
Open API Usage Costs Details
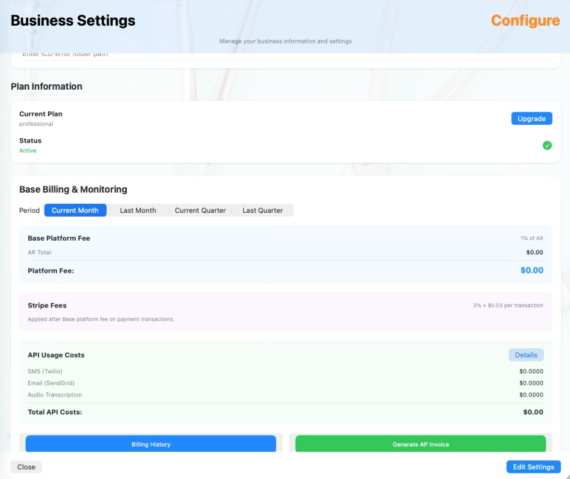525,355
